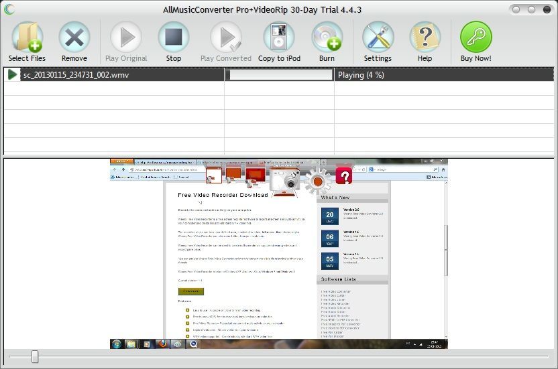Click the camera icon in the video preview
Viewport: 558px width, 369px height.
(286, 182)
